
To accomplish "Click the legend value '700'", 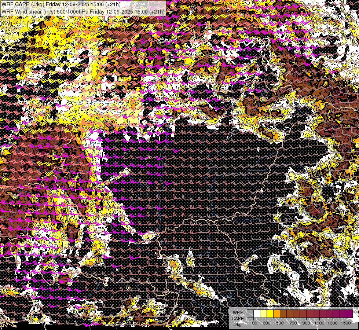I will click(x=293, y=323).
